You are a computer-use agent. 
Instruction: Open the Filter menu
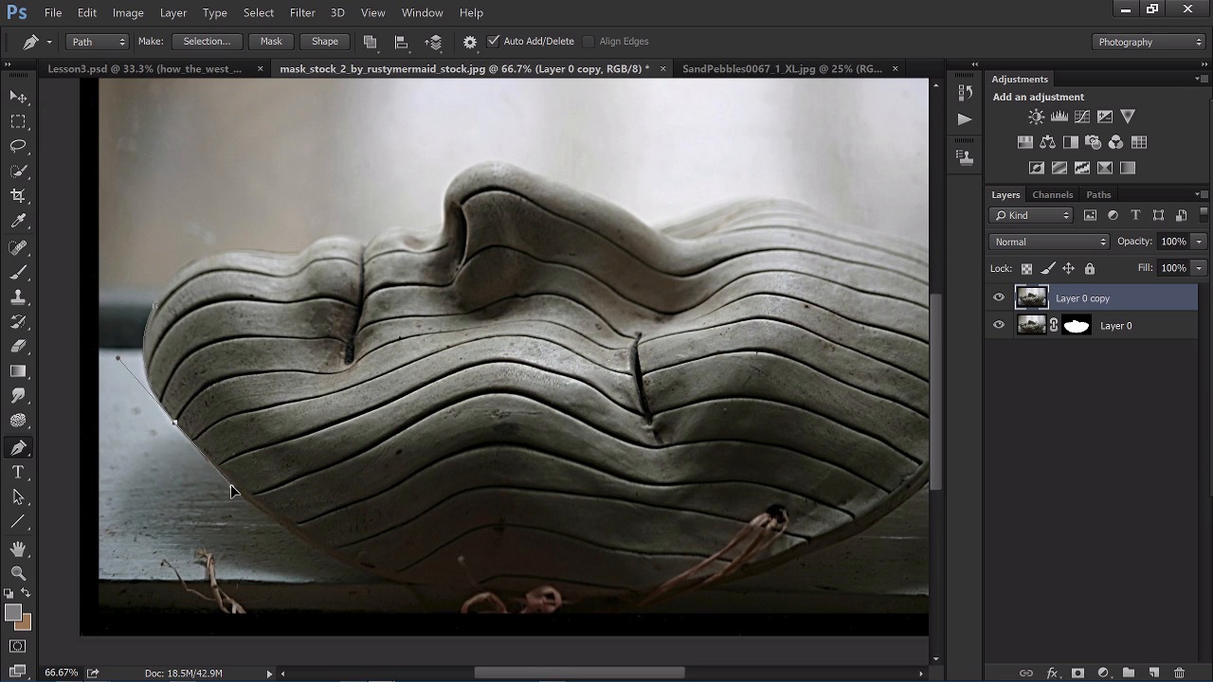click(x=302, y=12)
